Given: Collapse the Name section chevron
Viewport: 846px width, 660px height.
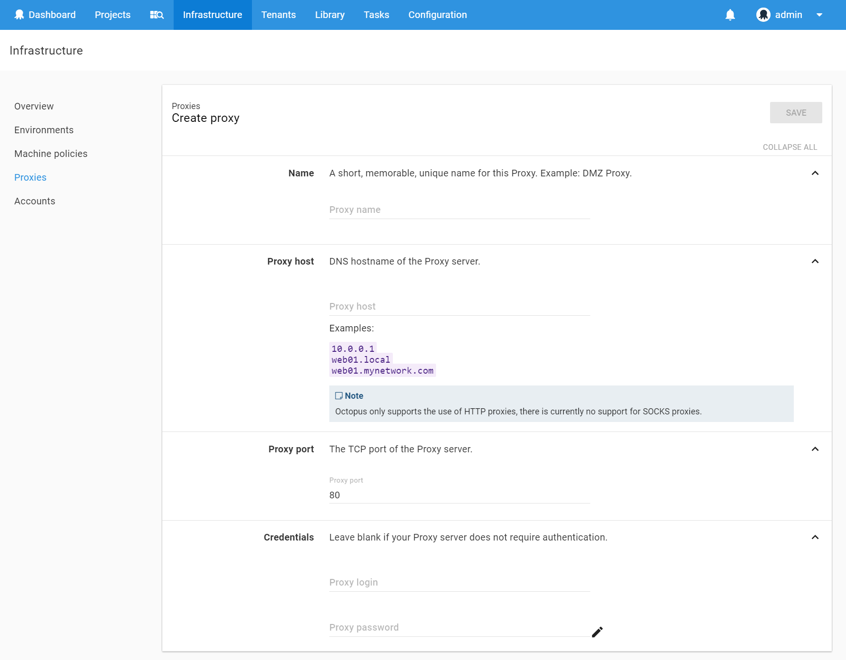Looking at the screenshot, I should (x=815, y=173).
